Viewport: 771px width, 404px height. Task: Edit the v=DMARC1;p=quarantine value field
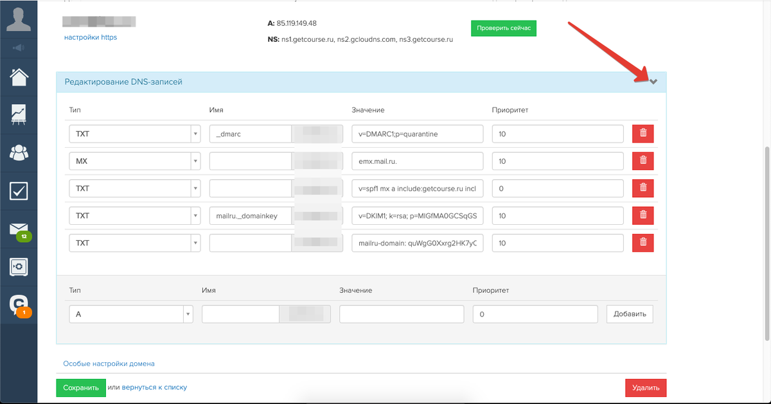tap(417, 134)
